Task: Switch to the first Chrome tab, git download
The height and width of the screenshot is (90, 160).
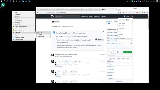Action: tap(45, 10)
